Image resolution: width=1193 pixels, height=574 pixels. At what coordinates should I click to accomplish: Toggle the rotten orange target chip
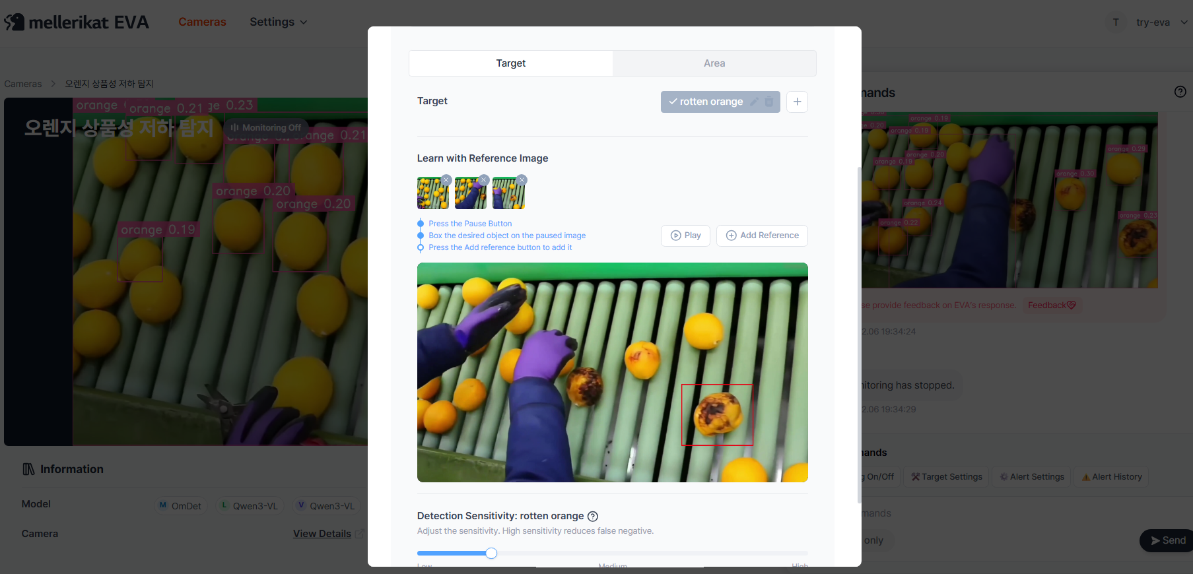coord(705,102)
